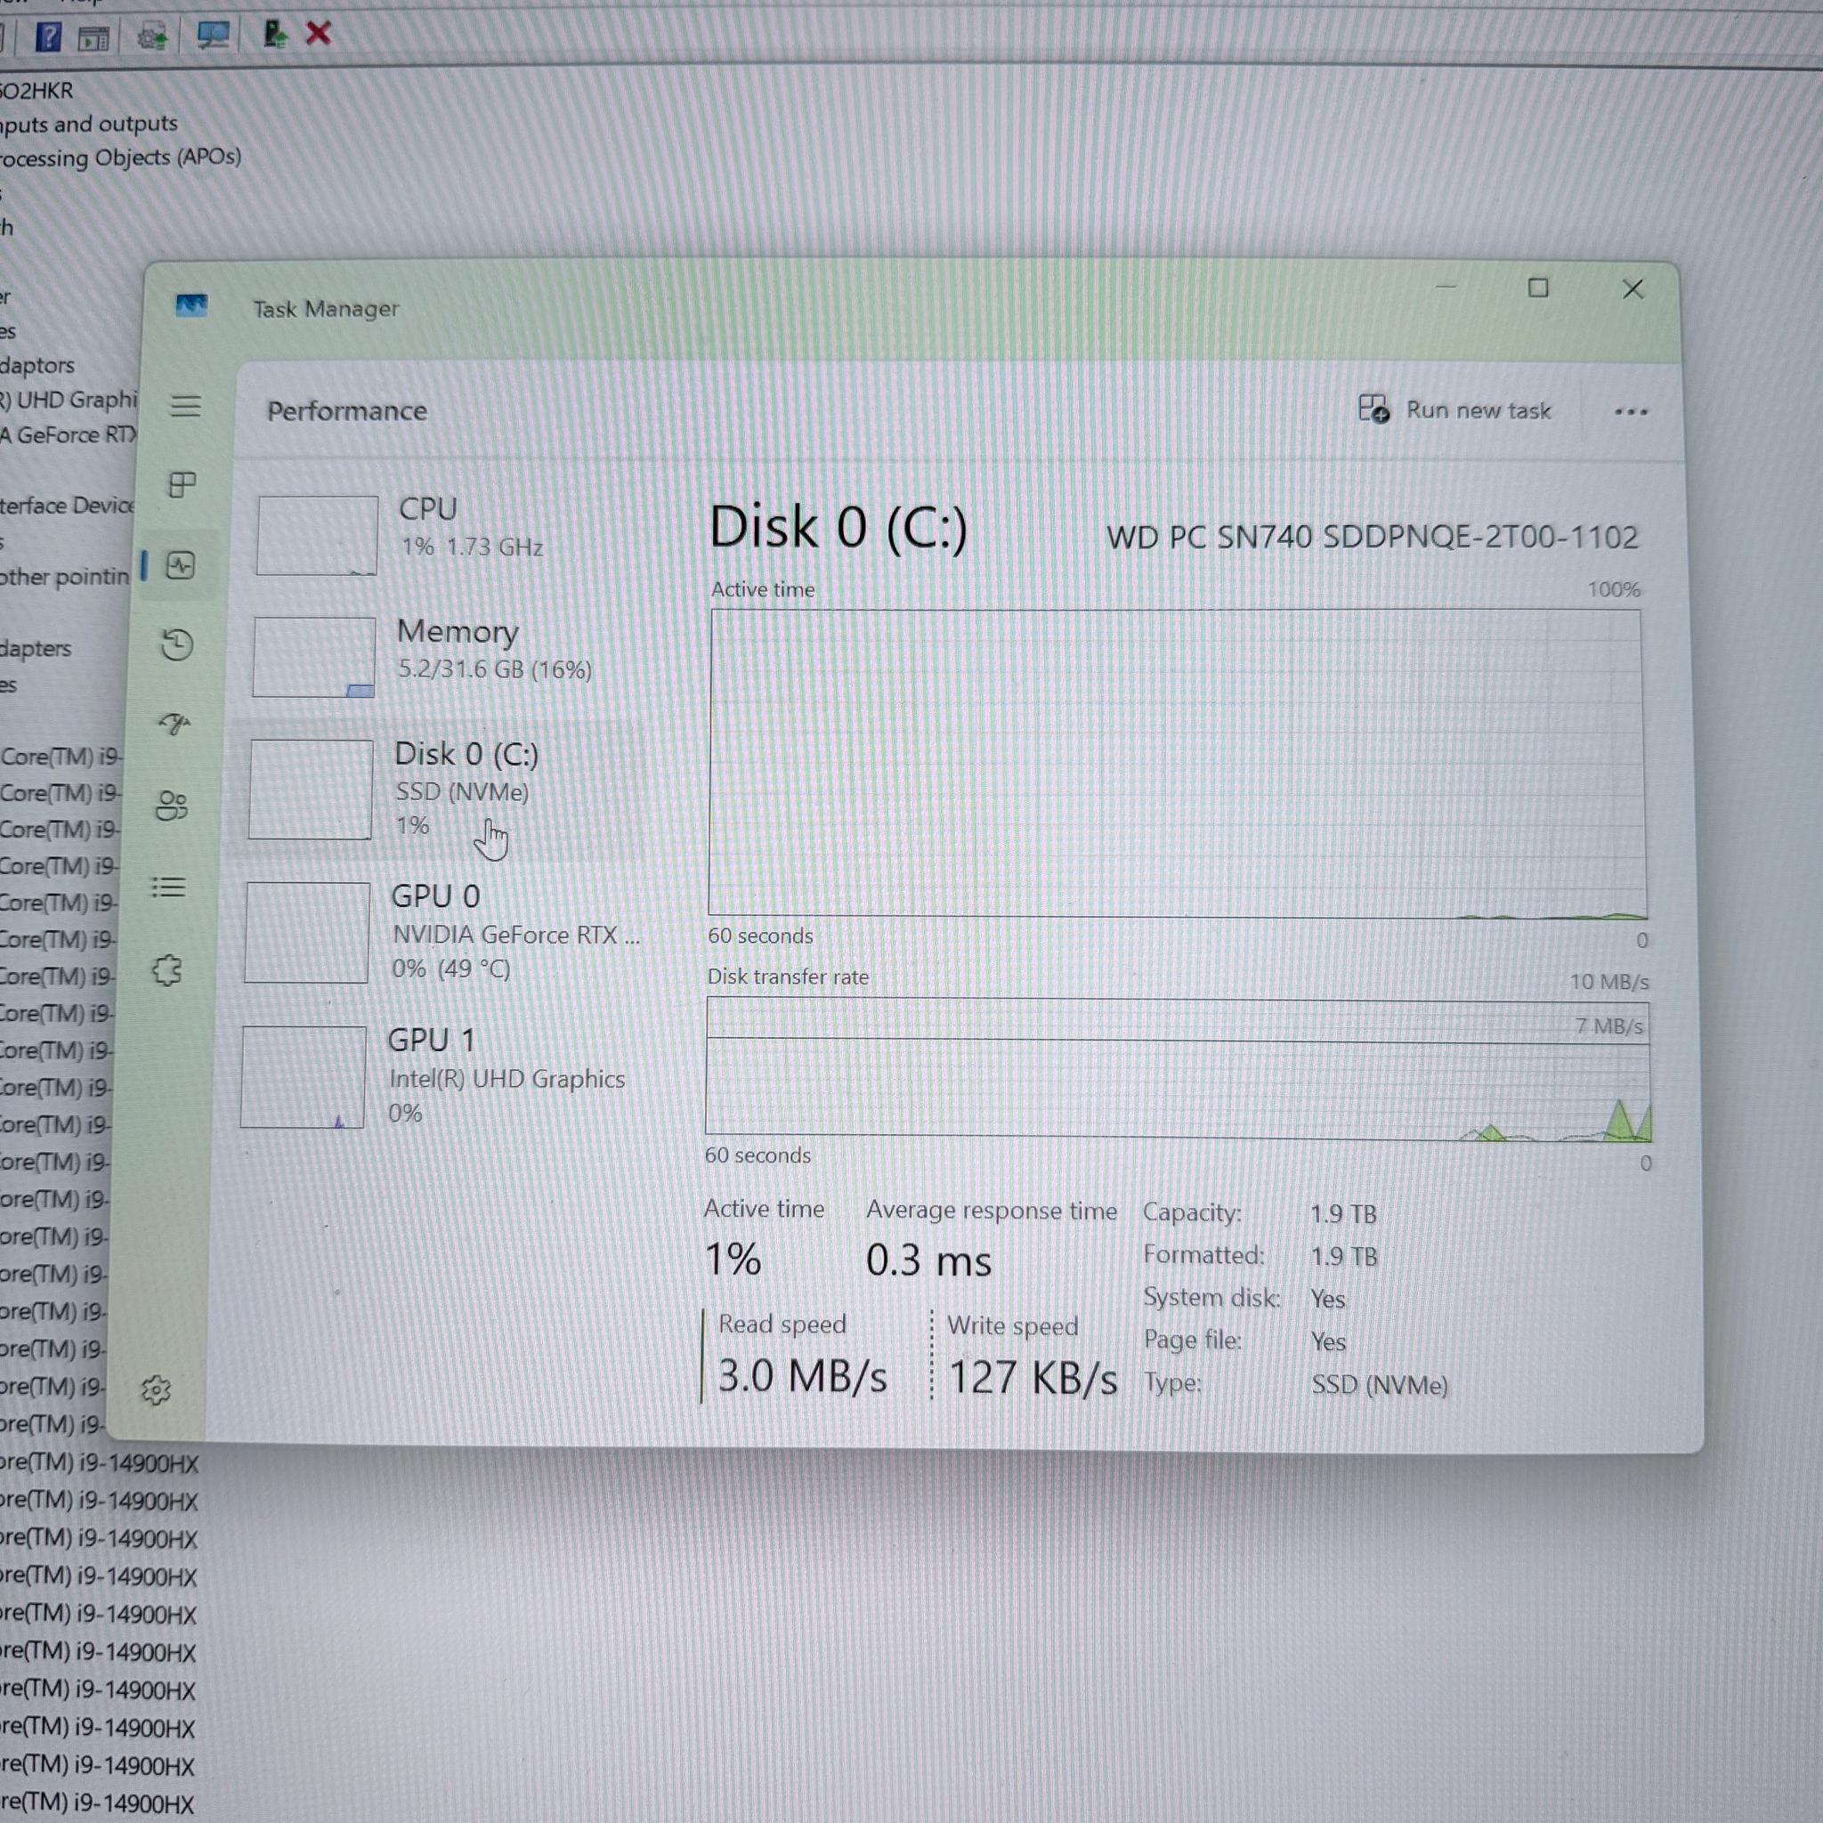This screenshot has width=1823, height=1823.
Task: Open the Details list icon
Action: pyautogui.click(x=169, y=887)
